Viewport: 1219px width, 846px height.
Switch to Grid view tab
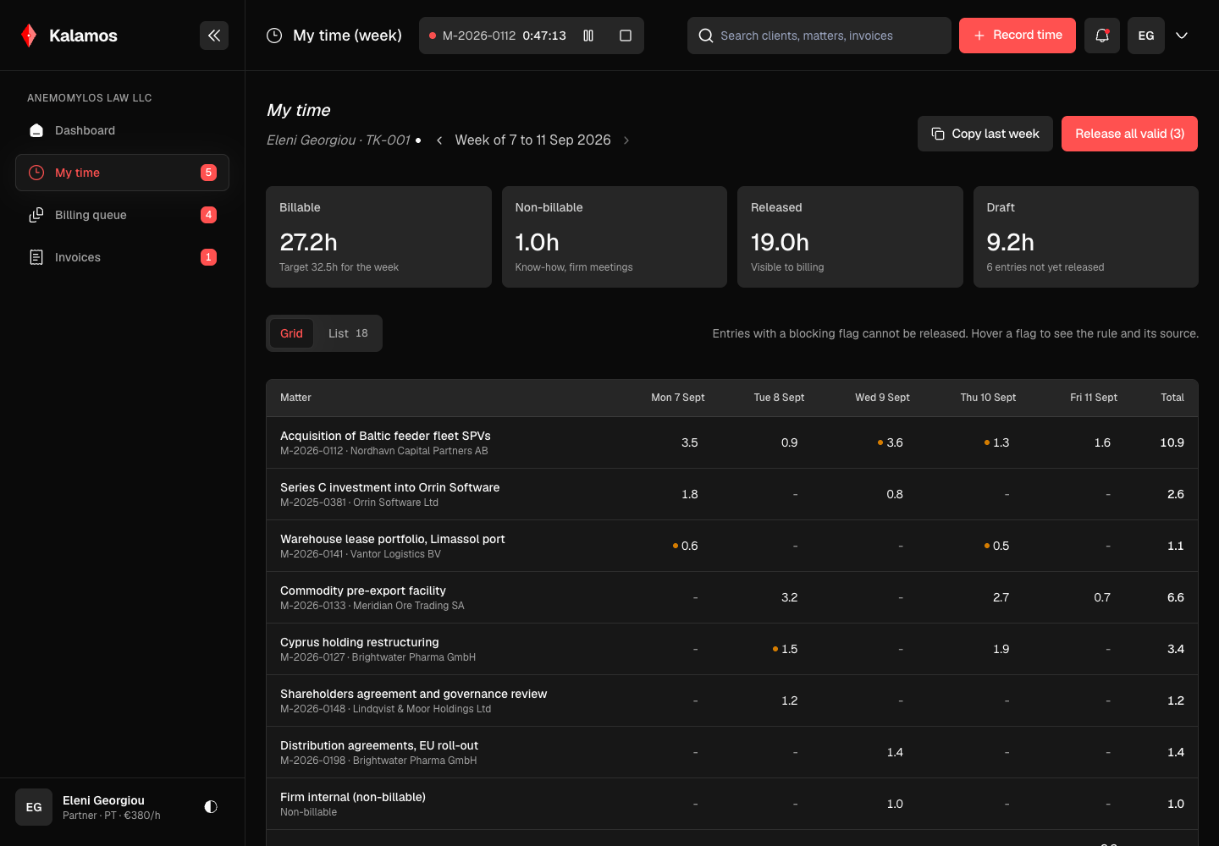pos(291,333)
